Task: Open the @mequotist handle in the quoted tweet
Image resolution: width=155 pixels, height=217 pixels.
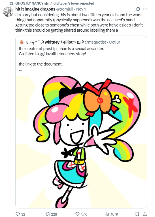Action: [95, 42]
